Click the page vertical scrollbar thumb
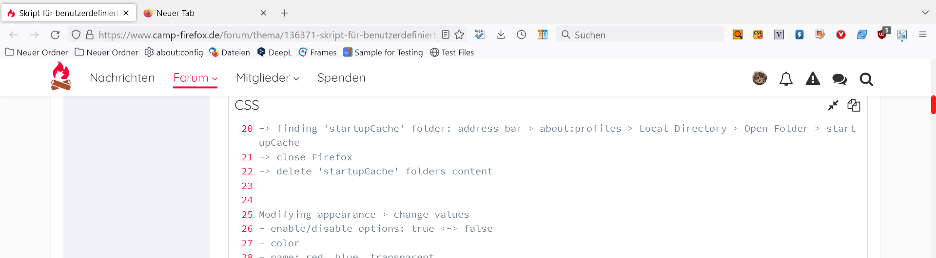This screenshot has width=936, height=258. pyautogui.click(x=933, y=104)
